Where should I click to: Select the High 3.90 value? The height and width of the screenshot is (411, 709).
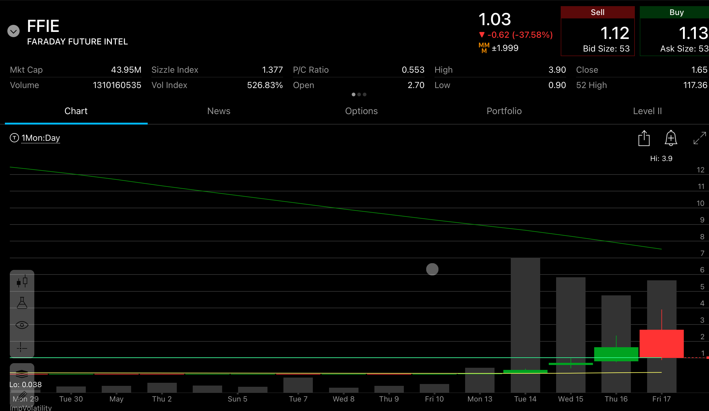coord(557,70)
